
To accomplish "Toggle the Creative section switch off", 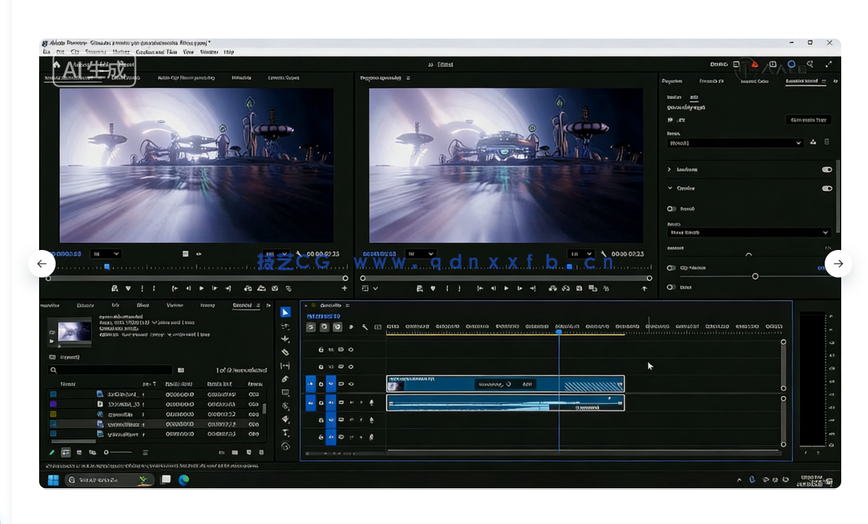I will click(x=827, y=188).
